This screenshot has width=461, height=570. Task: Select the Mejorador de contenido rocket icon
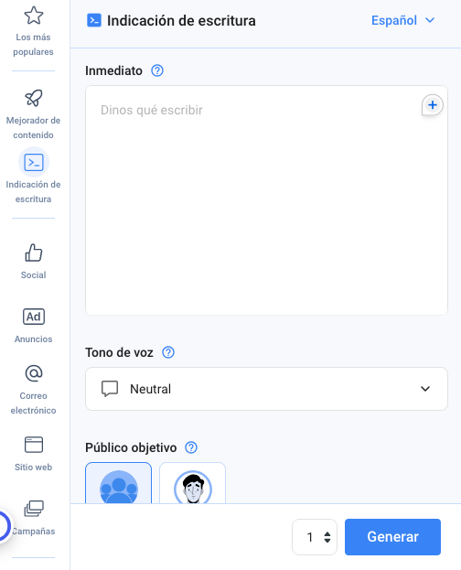(x=34, y=98)
